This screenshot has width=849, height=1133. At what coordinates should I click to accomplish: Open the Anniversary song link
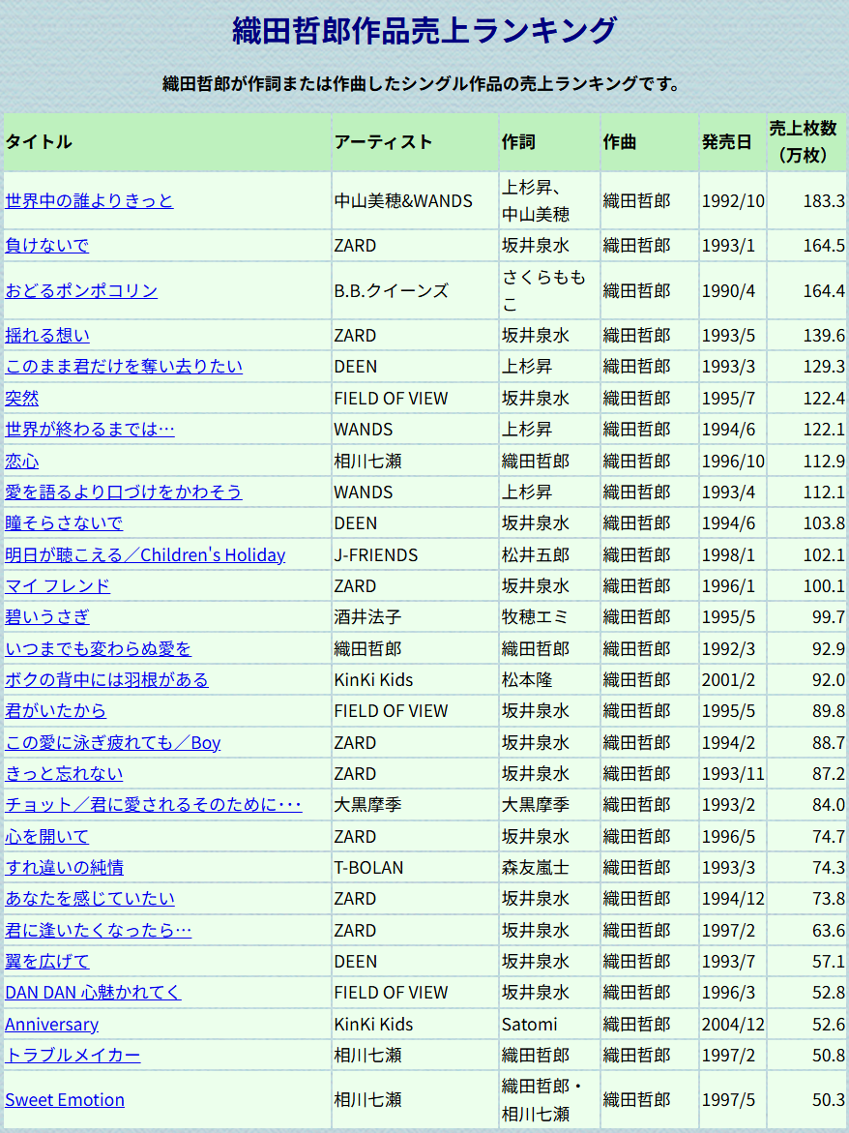(x=51, y=1025)
